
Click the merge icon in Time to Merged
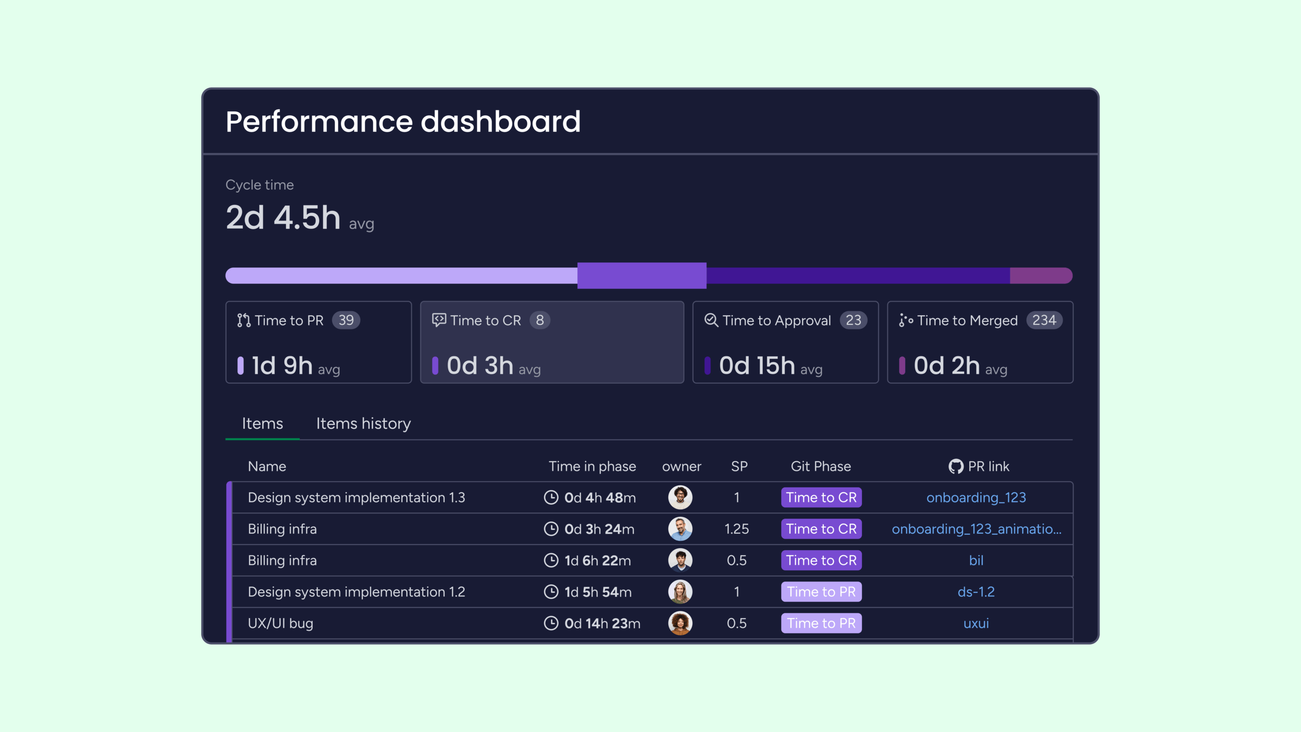pyautogui.click(x=906, y=320)
